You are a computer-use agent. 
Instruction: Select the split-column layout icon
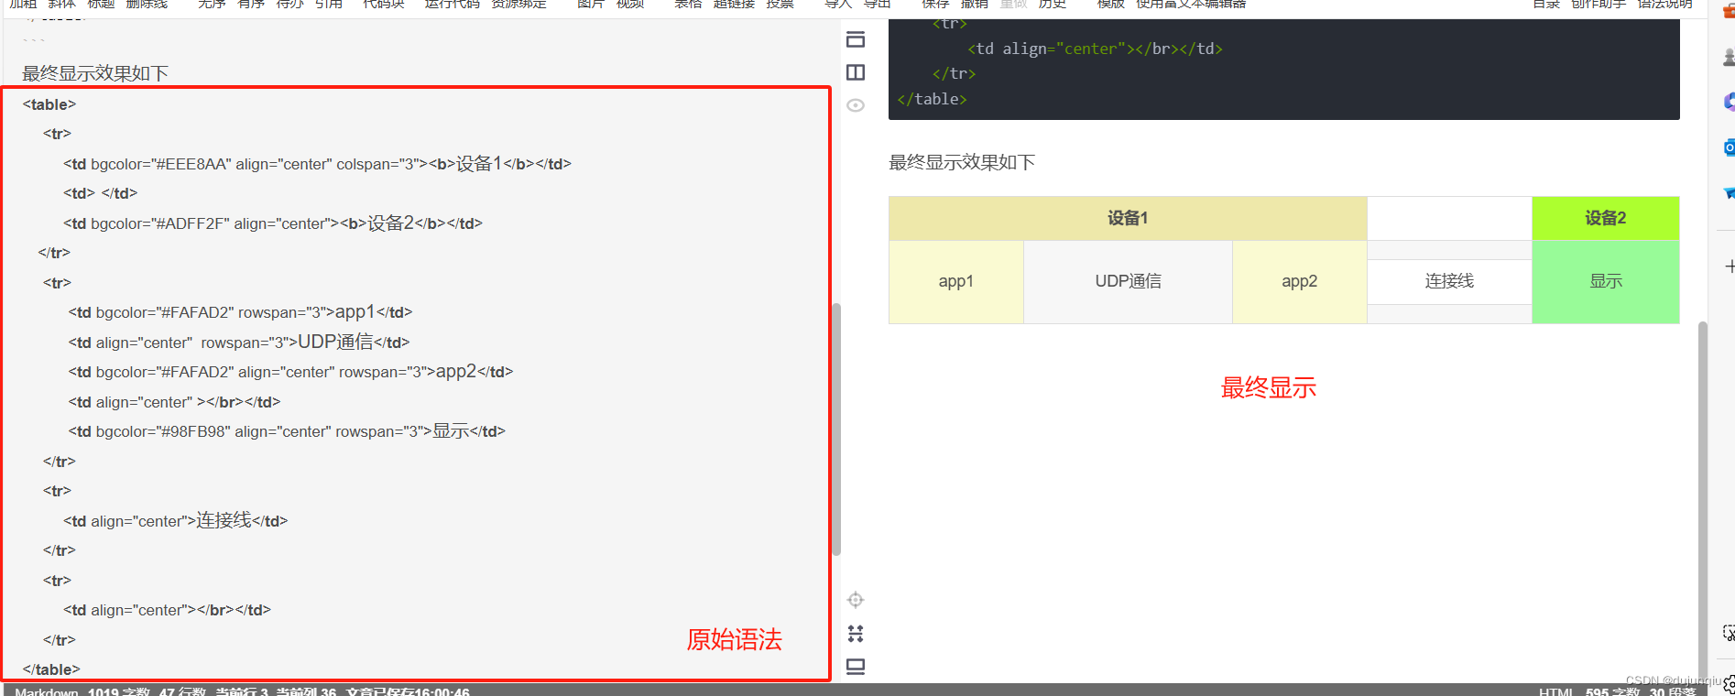[x=856, y=72]
